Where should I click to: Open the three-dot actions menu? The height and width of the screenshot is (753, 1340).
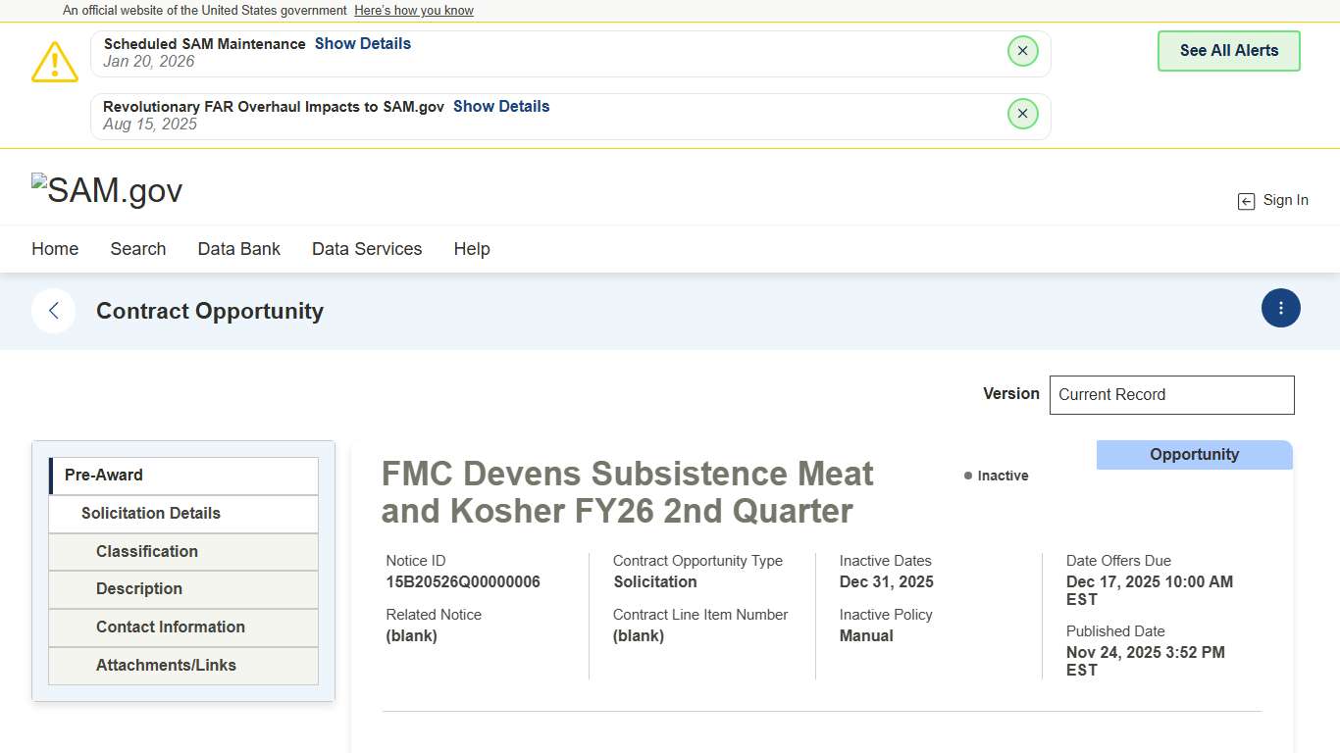[1280, 308]
